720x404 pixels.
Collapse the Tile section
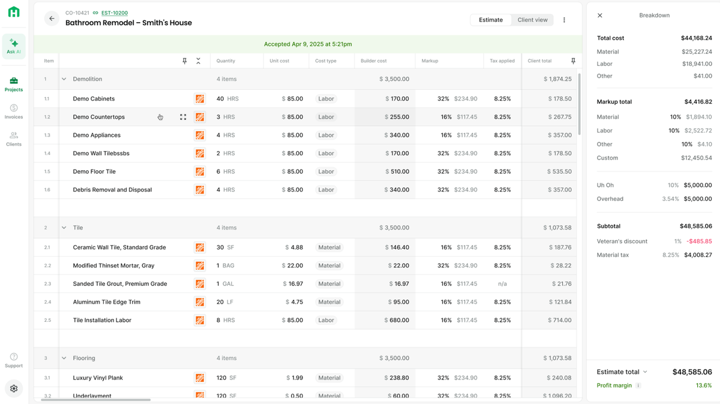(x=64, y=228)
